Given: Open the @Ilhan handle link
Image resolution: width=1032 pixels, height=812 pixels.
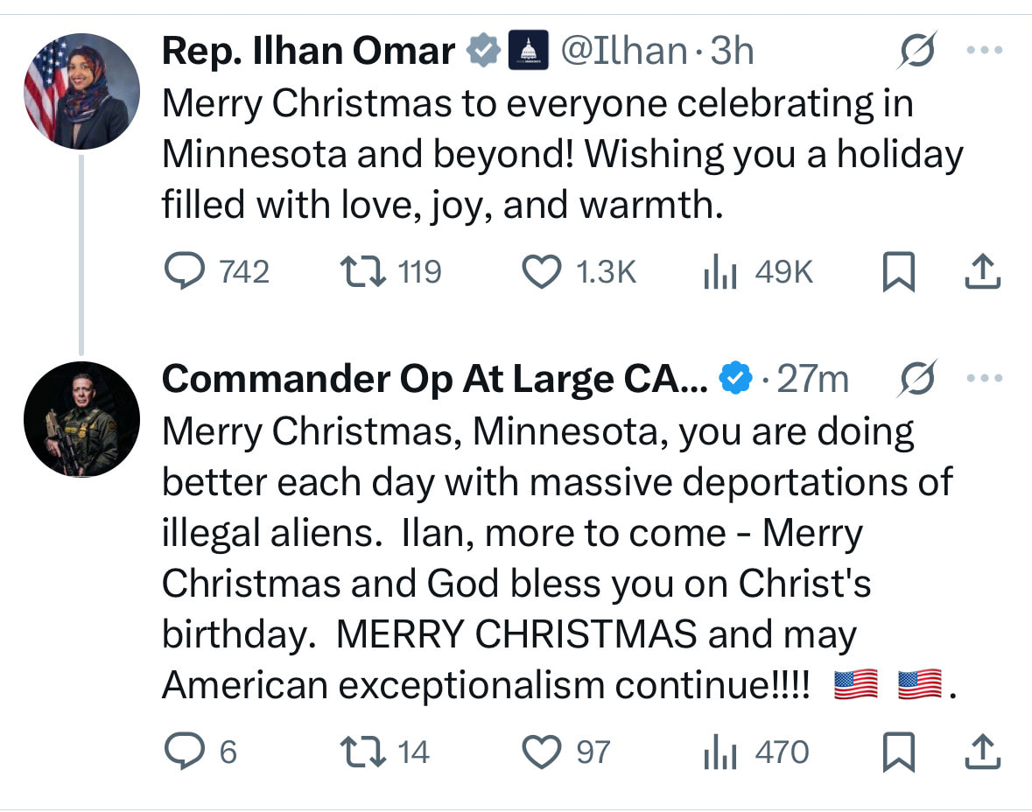Looking at the screenshot, I should 623,52.
